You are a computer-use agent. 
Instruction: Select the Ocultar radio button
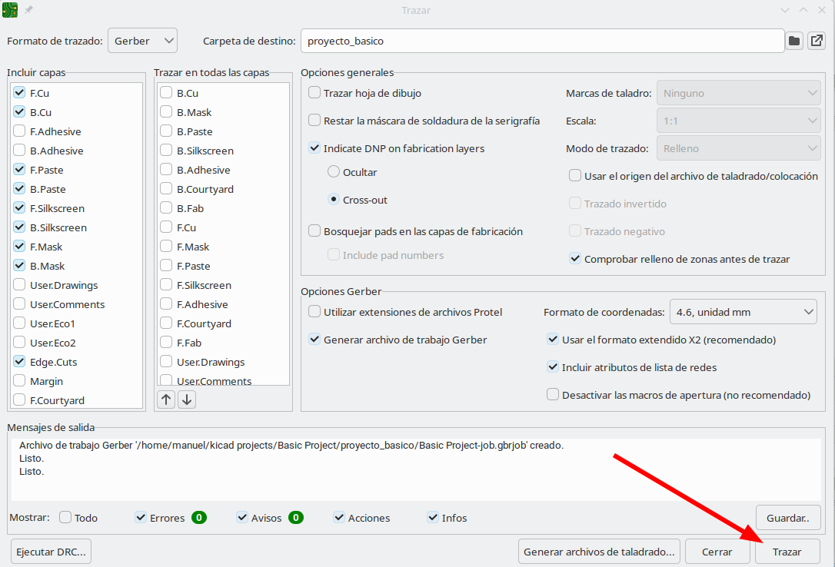[x=334, y=172]
